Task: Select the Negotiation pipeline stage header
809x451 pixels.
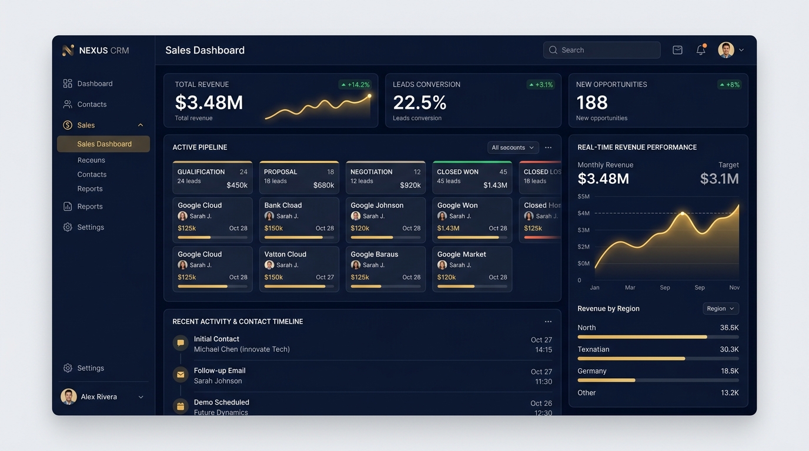Action: 386,177
